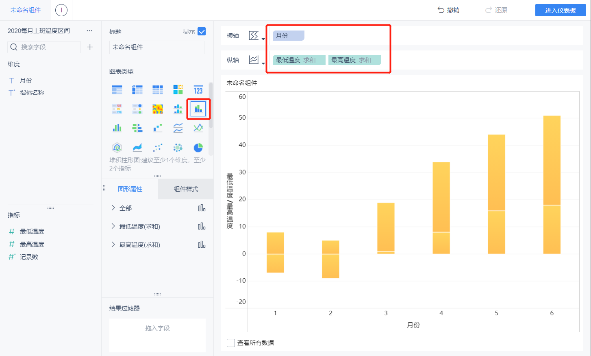Switch to the 图形属性 tab
Screen dimensions: 591x356
pyautogui.click(x=130, y=189)
